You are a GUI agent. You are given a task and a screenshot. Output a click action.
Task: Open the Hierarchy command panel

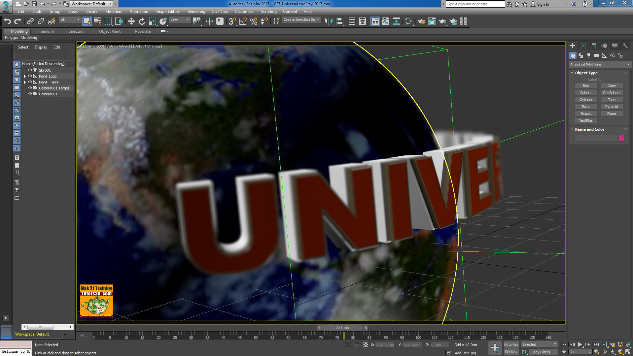(594, 46)
